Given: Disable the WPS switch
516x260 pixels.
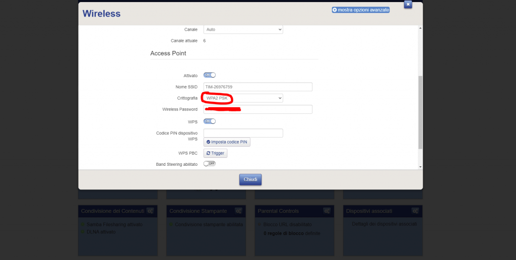Looking at the screenshot, I should 209,121.
